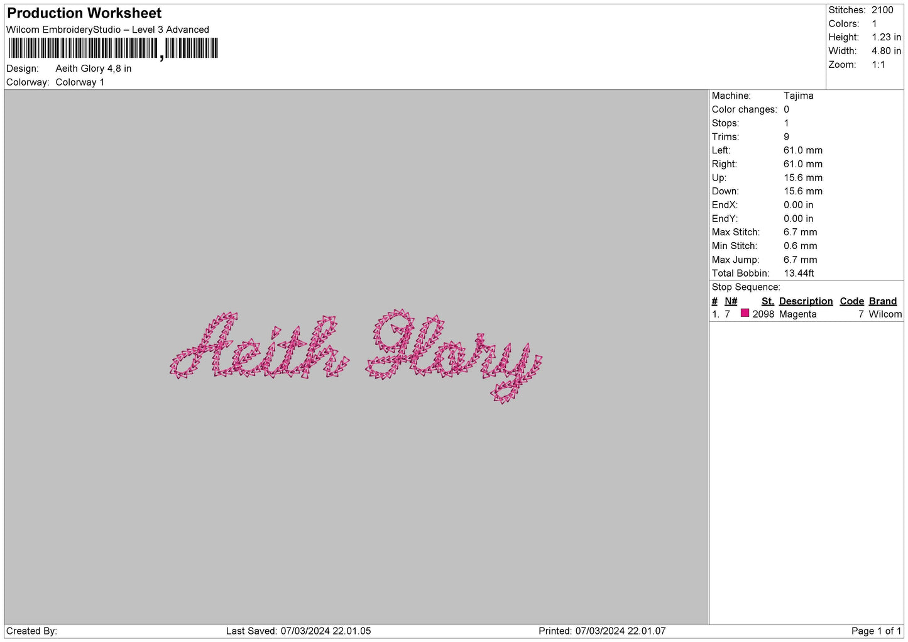Click the Description column header
The image size is (908, 642).
click(x=806, y=301)
